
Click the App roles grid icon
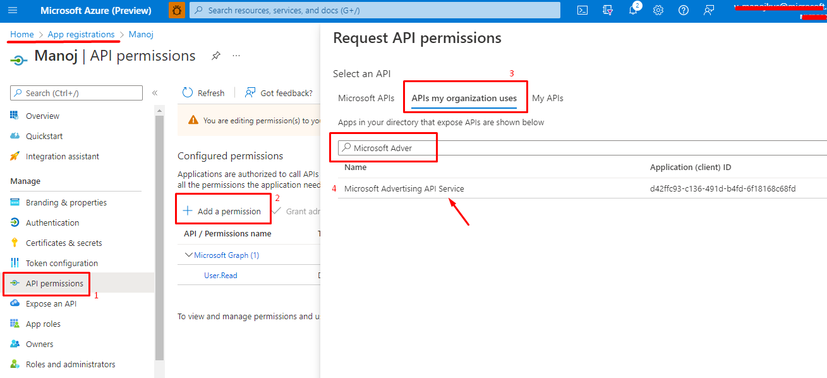pyautogui.click(x=15, y=324)
